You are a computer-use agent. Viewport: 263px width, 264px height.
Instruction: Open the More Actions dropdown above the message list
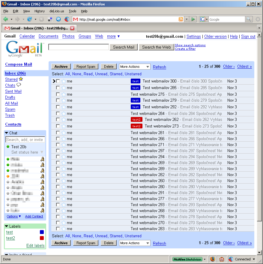pos(135,67)
